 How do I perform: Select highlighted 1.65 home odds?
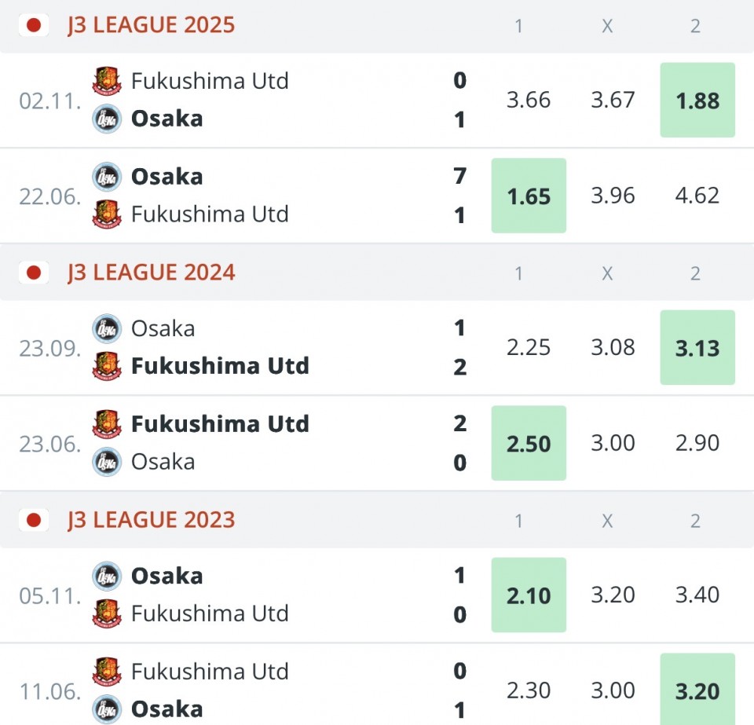point(529,196)
